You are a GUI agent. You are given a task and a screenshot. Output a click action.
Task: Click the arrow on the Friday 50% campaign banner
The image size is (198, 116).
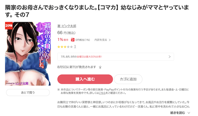pos(169,57)
